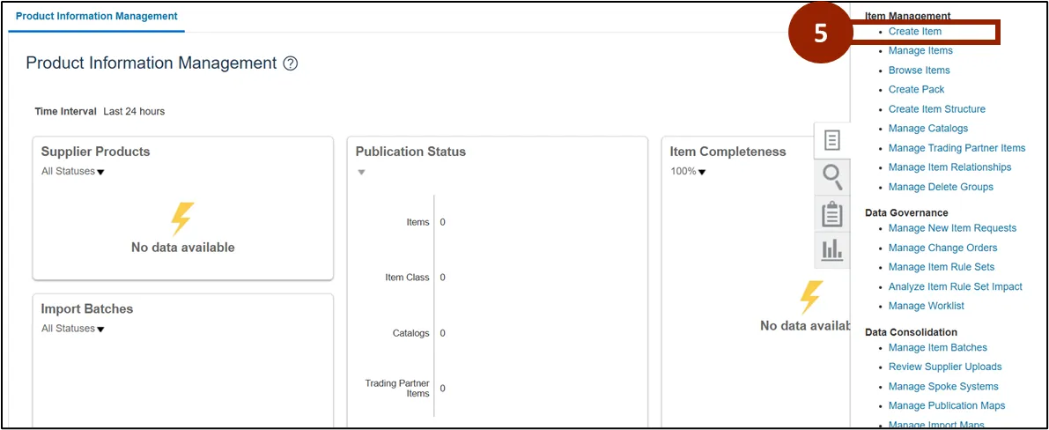The width and height of the screenshot is (1049, 430).
Task: Open the bar chart panel icon
Action: tap(832, 250)
